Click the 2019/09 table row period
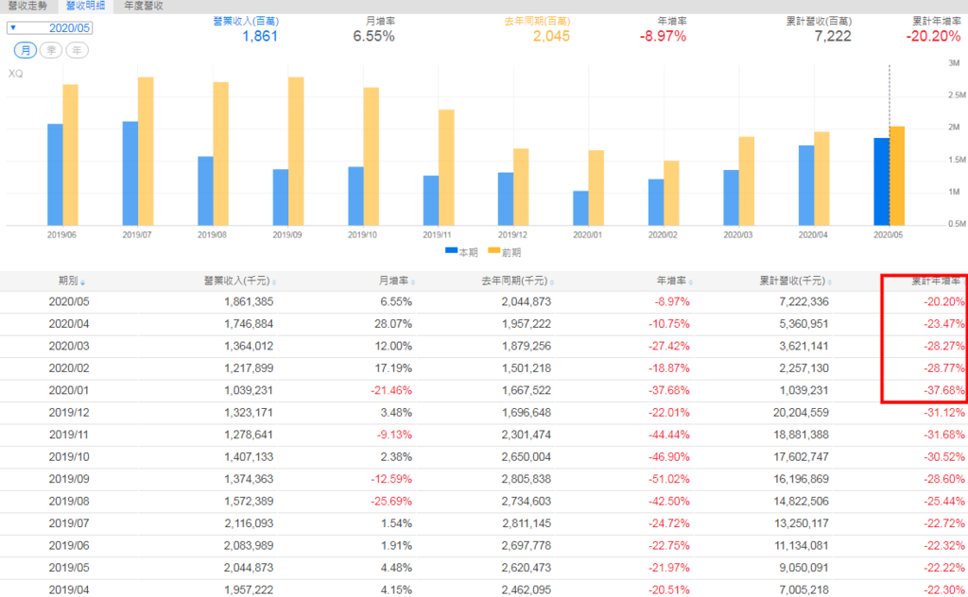 pyautogui.click(x=69, y=479)
